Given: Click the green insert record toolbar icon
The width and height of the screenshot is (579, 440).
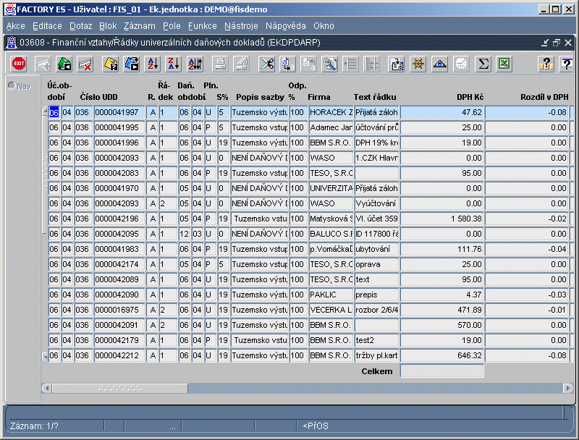Looking at the screenshot, I should tap(64, 64).
